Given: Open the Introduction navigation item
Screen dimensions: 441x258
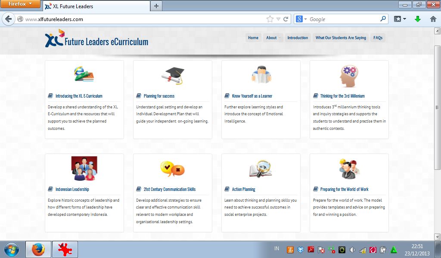Looking at the screenshot, I should [298, 38].
